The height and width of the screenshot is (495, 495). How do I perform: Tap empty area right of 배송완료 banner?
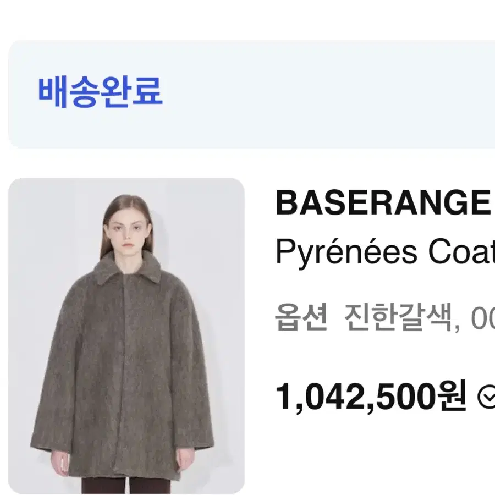(x=332, y=94)
